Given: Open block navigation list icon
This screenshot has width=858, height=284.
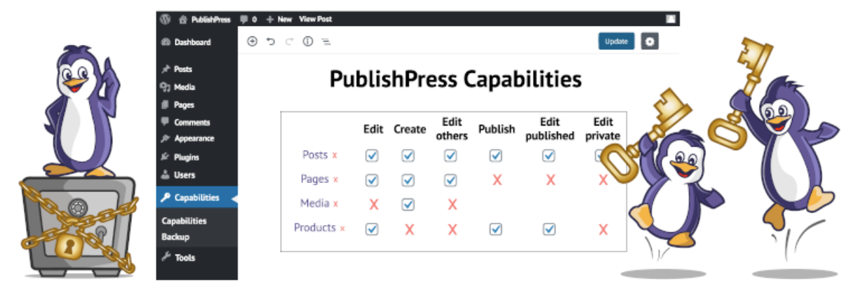Looking at the screenshot, I should pos(326,42).
